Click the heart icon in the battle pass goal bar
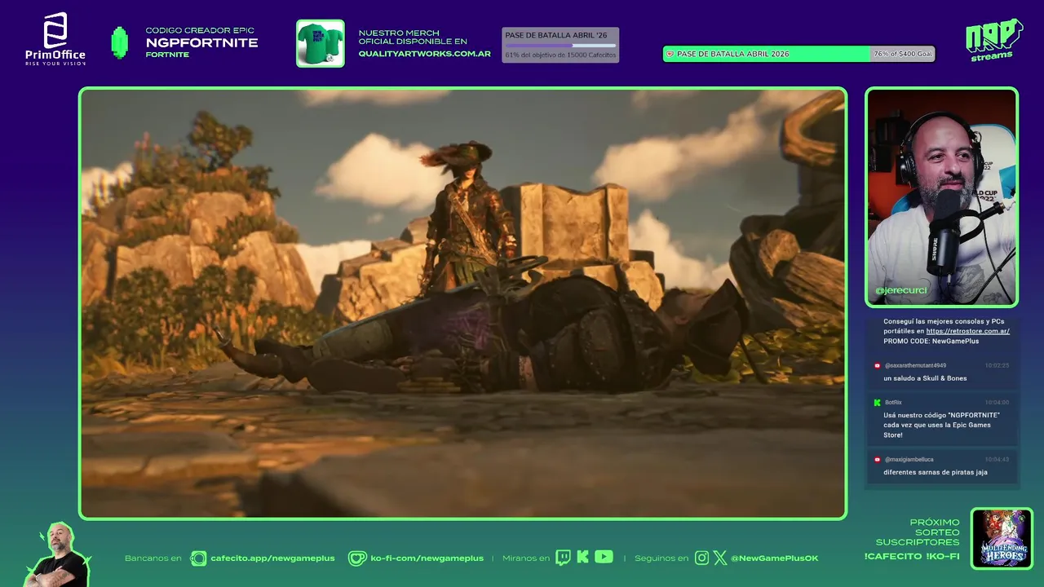This screenshot has height=587, width=1044. pos(670,54)
